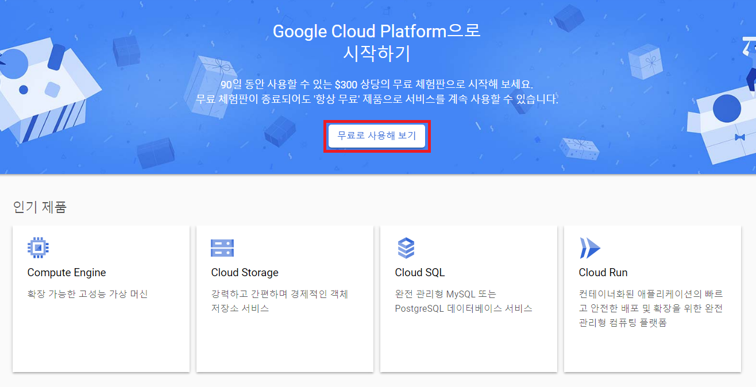This screenshot has width=756, height=387.
Task: Click the 무료로 사용해 보기 button
Action: (377, 136)
